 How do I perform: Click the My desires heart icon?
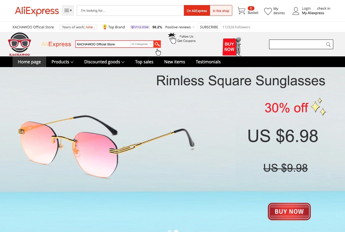point(268,11)
